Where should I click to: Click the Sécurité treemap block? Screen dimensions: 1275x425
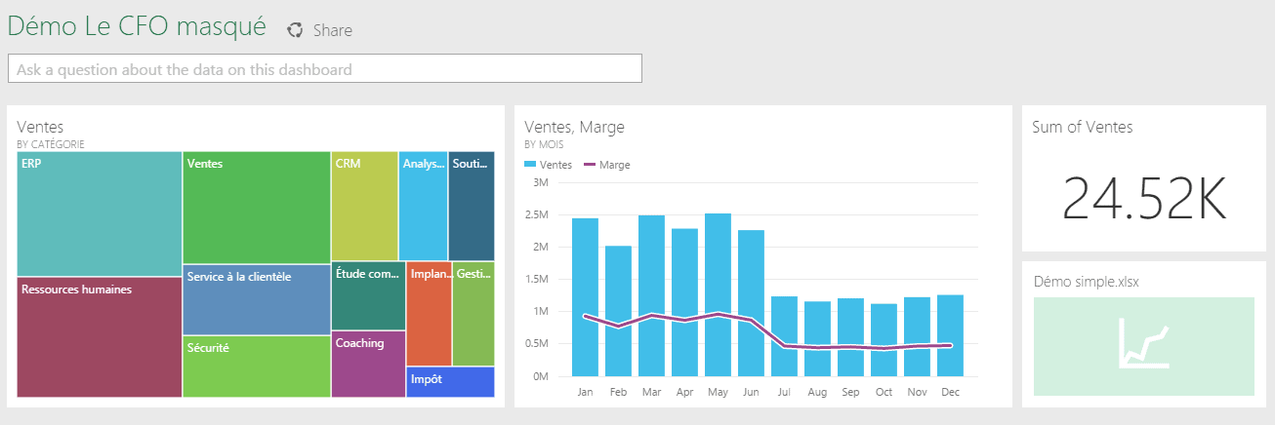256,367
